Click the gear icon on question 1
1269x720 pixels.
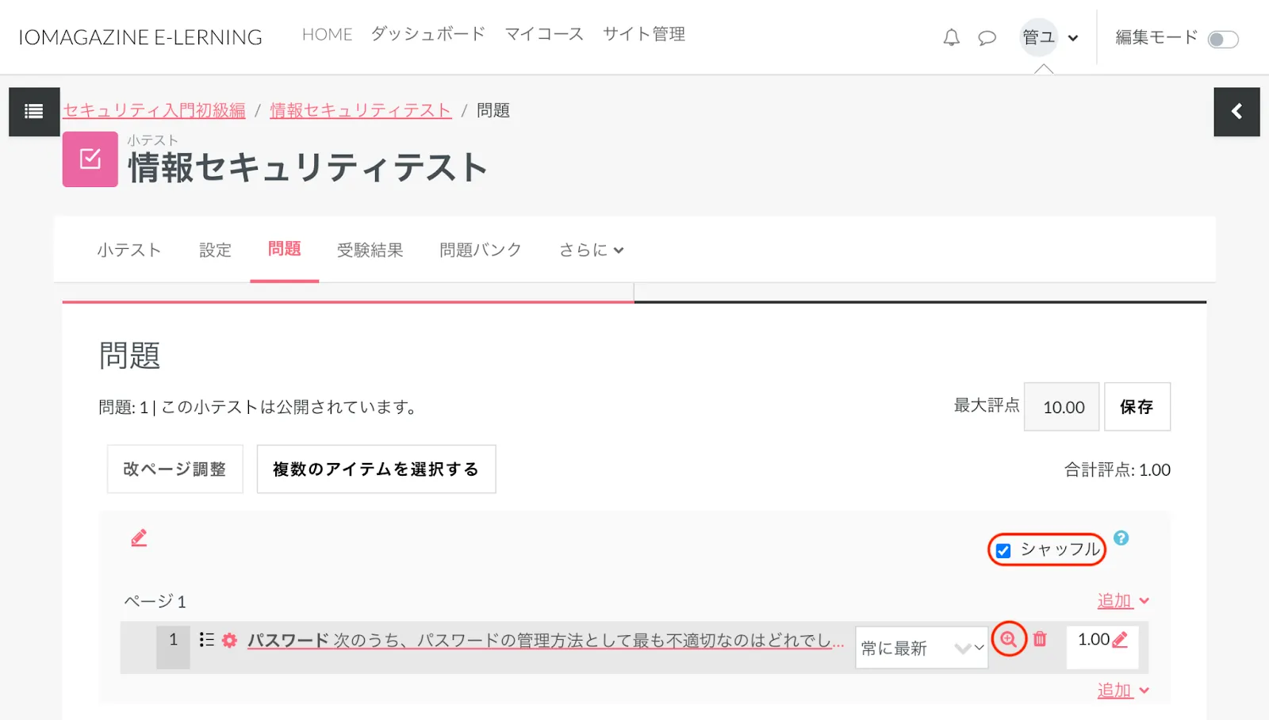[x=229, y=640]
